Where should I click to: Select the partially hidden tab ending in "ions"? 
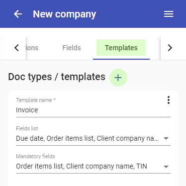(32, 48)
